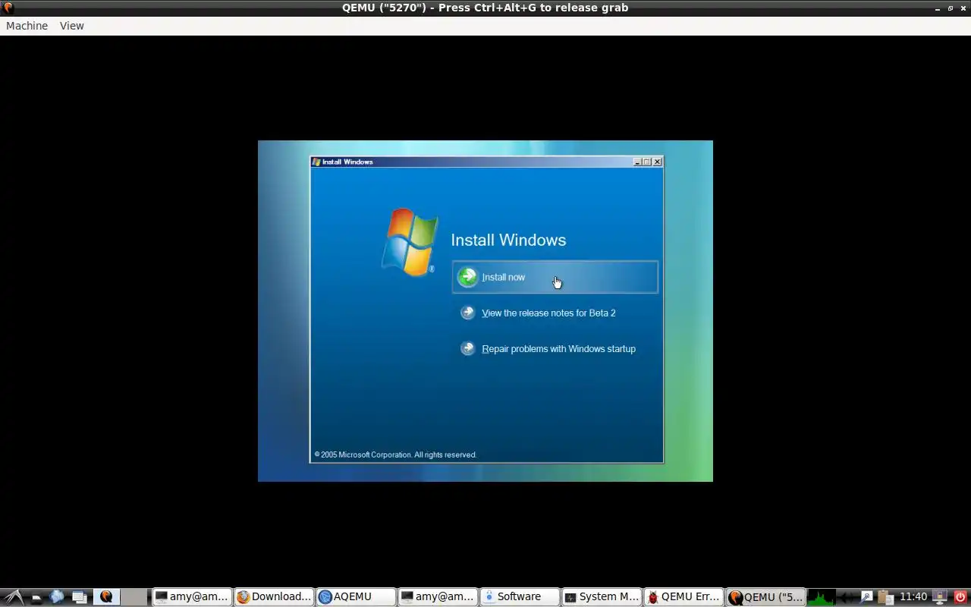Viewport: 971px width, 607px height.
Task: Launch the file manager from the panel
Action: (36, 597)
